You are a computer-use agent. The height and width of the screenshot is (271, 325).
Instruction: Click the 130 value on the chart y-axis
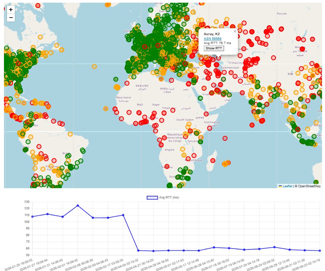click(27, 201)
